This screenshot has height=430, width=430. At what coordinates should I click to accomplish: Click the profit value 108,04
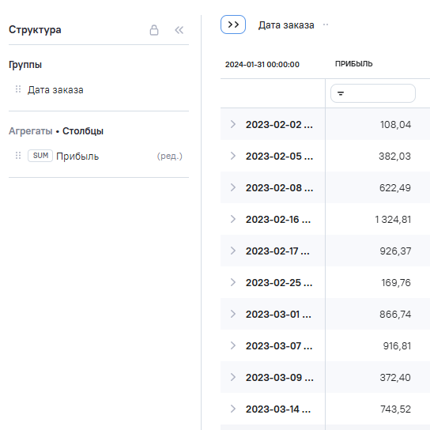pyautogui.click(x=395, y=125)
